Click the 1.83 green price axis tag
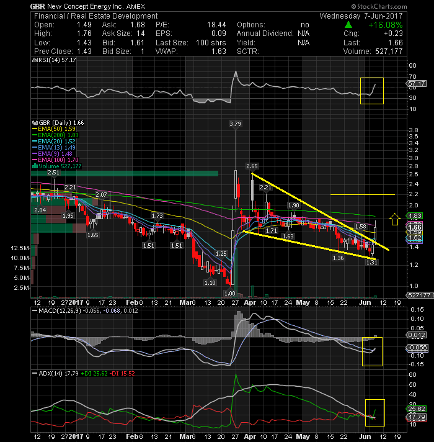 pyautogui.click(x=415, y=216)
